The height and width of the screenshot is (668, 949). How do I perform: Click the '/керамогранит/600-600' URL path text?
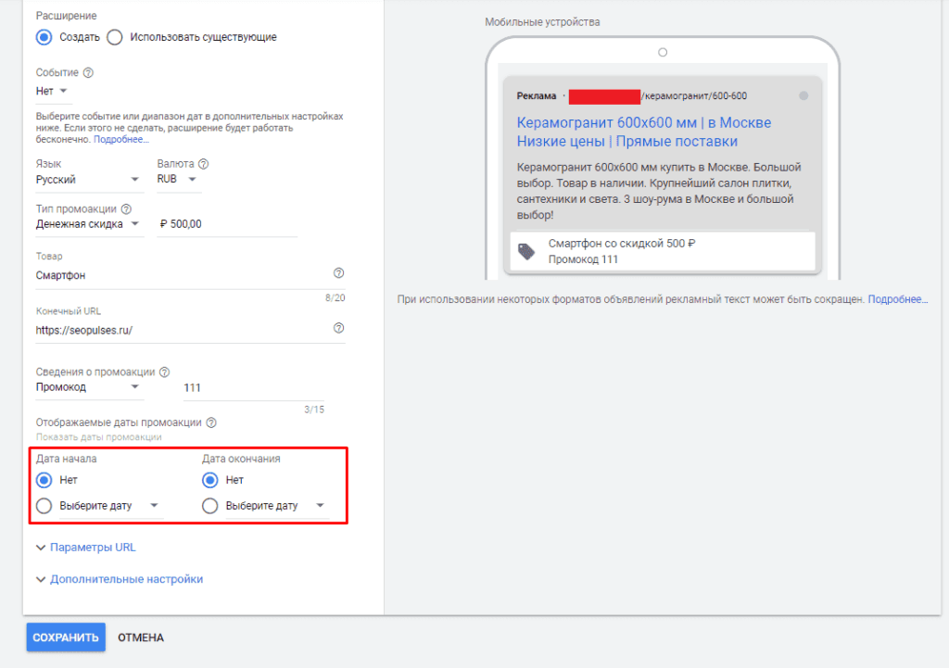click(693, 96)
